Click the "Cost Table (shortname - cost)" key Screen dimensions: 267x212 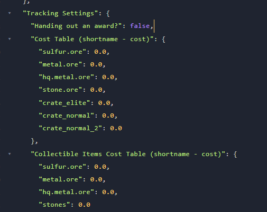92,39
